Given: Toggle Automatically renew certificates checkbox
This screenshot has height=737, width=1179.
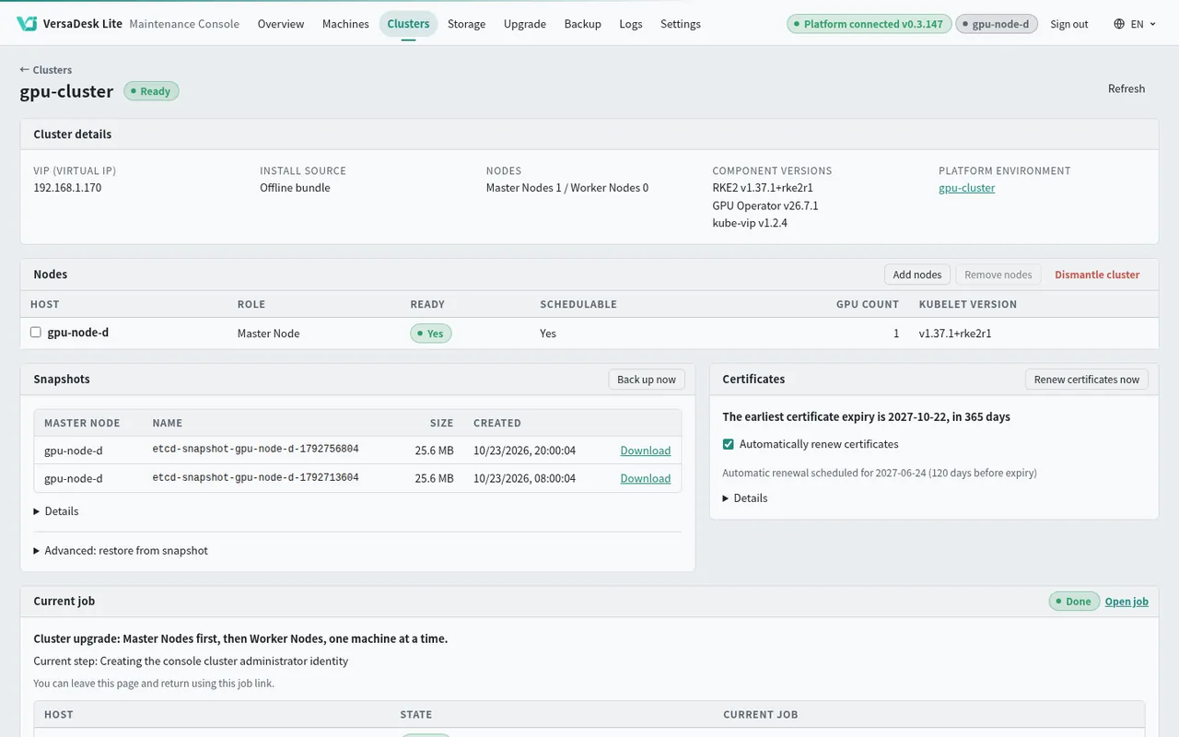Looking at the screenshot, I should pyautogui.click(x=729, y=444).
